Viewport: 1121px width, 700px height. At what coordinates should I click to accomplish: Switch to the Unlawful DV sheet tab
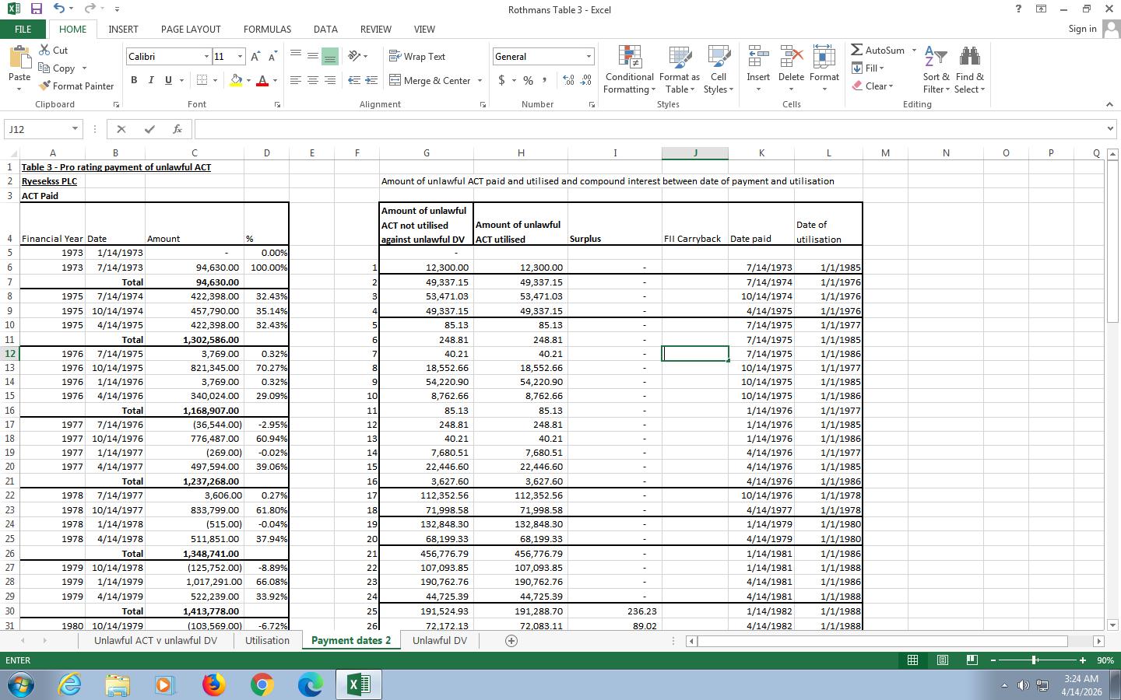(439, 641)
